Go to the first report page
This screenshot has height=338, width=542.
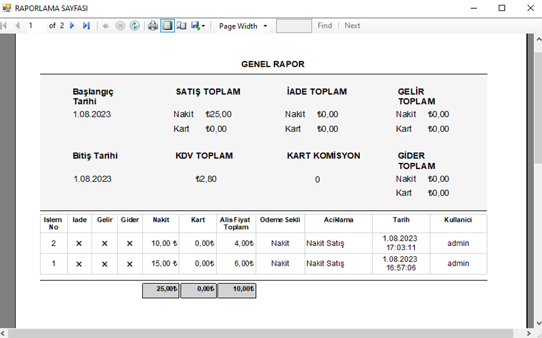[x=5, y=26]
